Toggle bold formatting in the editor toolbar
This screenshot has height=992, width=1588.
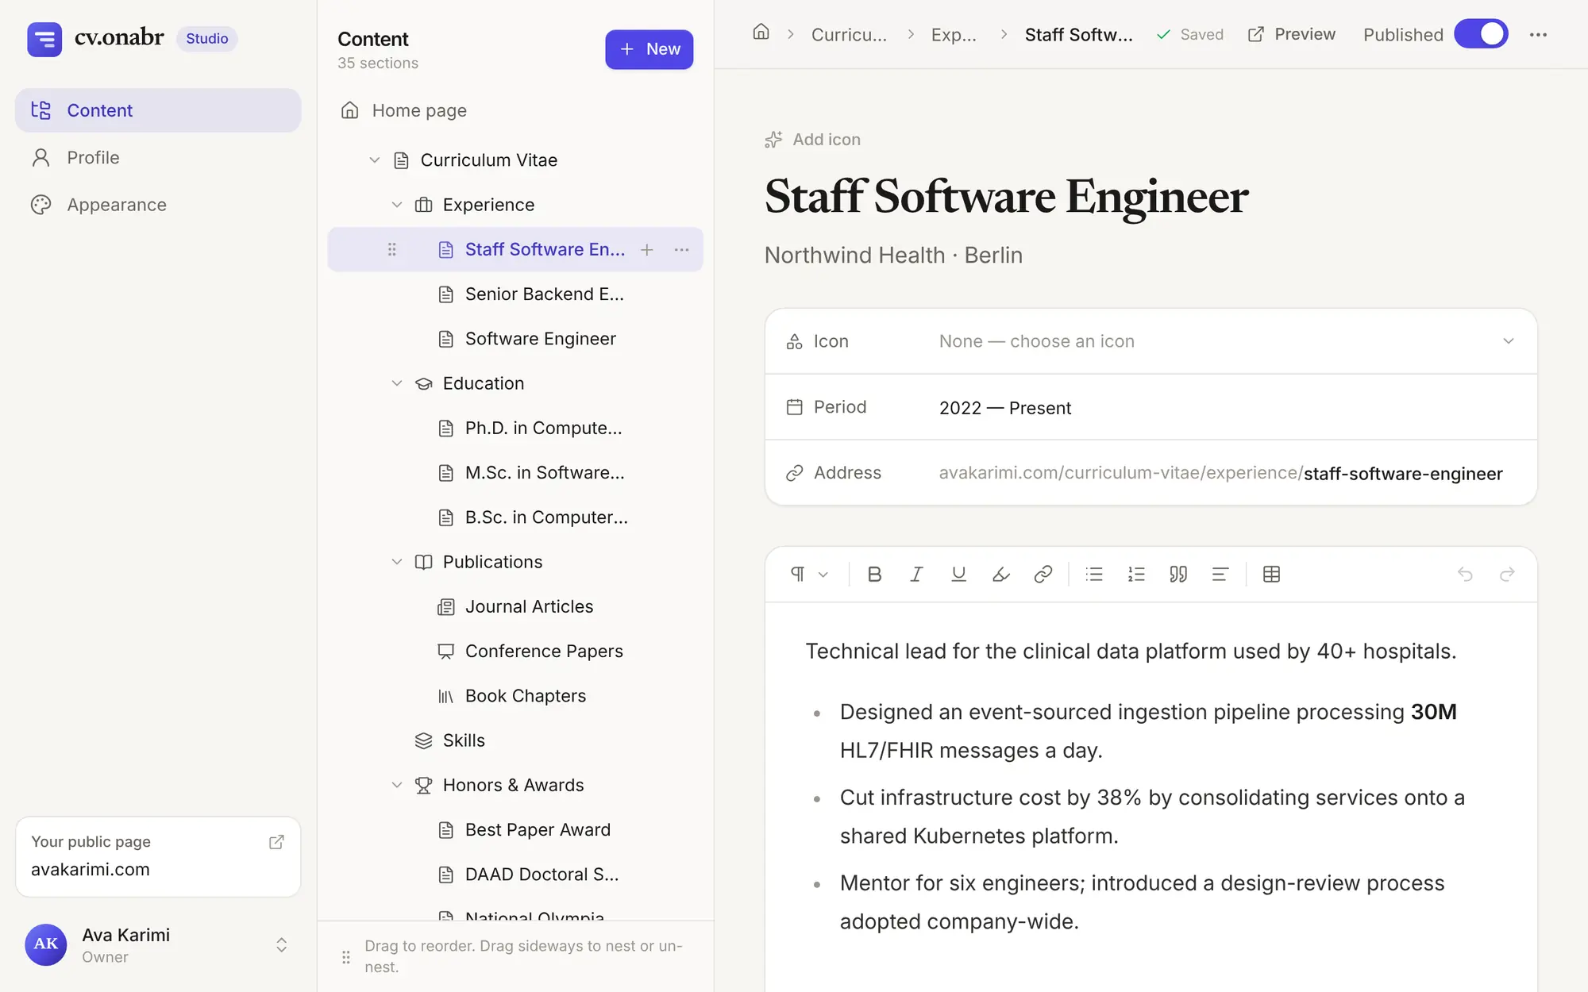(x=874, y=575)
